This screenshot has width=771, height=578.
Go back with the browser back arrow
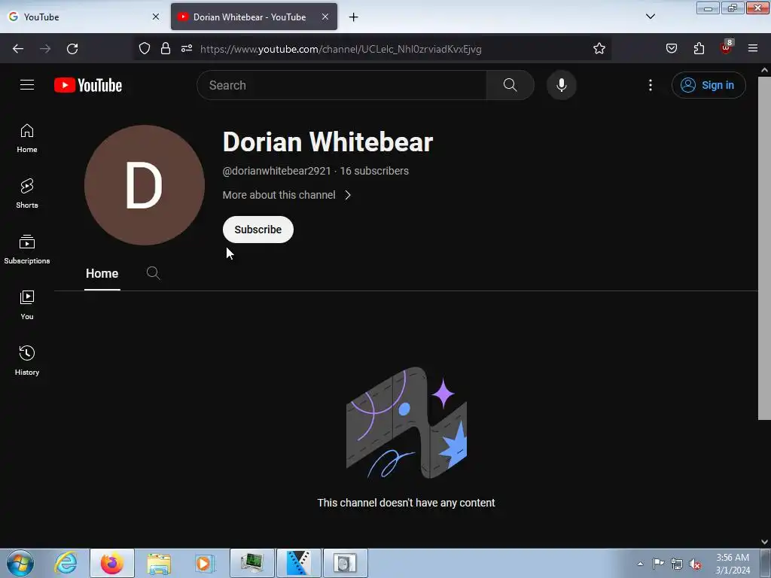click(18, 49)
